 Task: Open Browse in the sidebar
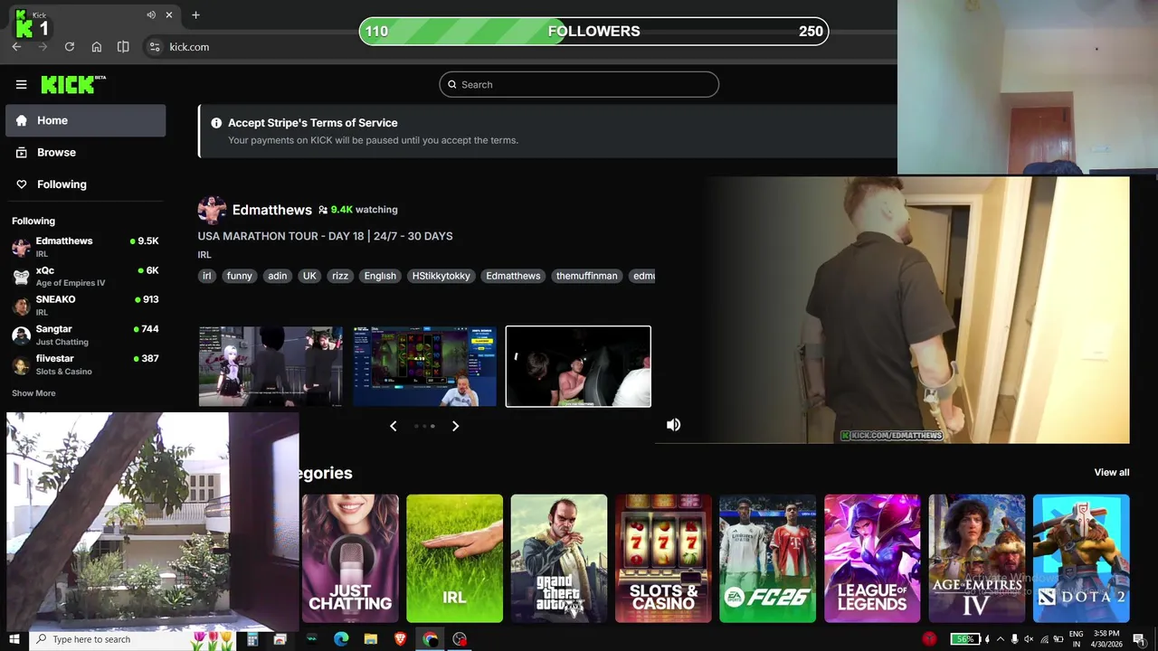click(x=85, y=153)
